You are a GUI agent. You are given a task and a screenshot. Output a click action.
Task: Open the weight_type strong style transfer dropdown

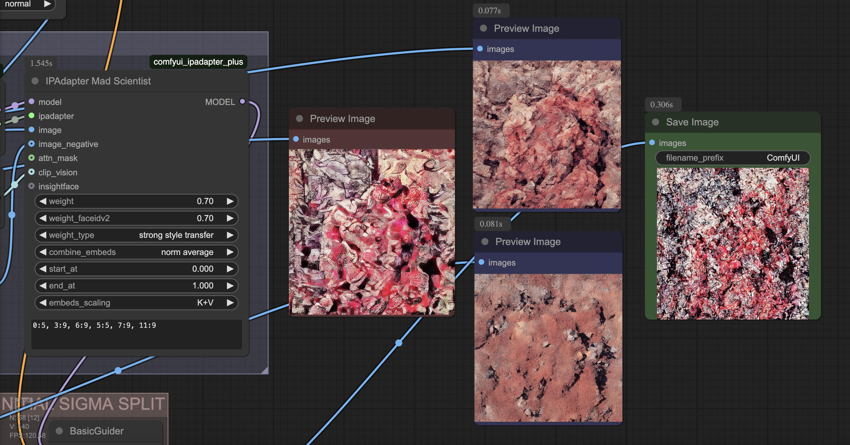(136, 235)
